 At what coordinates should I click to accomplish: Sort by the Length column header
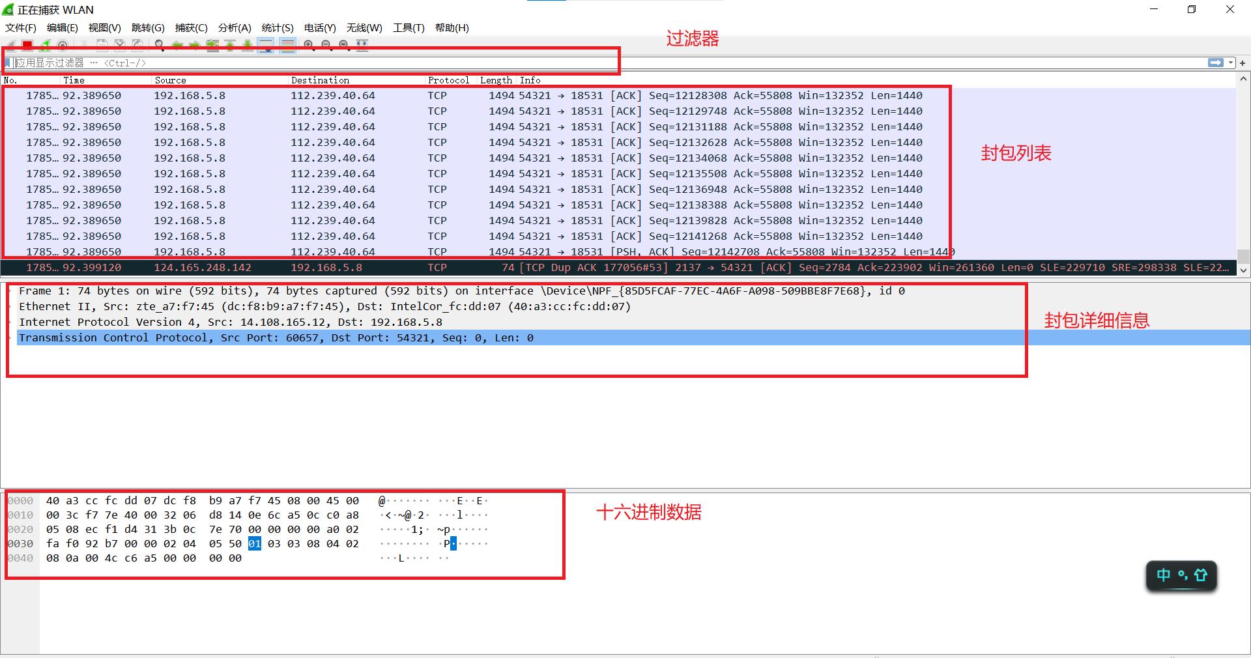pyautogui.click(x=498, y=80)
